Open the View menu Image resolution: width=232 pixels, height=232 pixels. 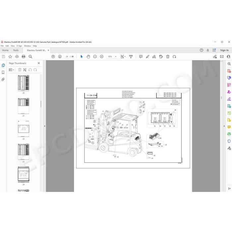coord(13,46)
